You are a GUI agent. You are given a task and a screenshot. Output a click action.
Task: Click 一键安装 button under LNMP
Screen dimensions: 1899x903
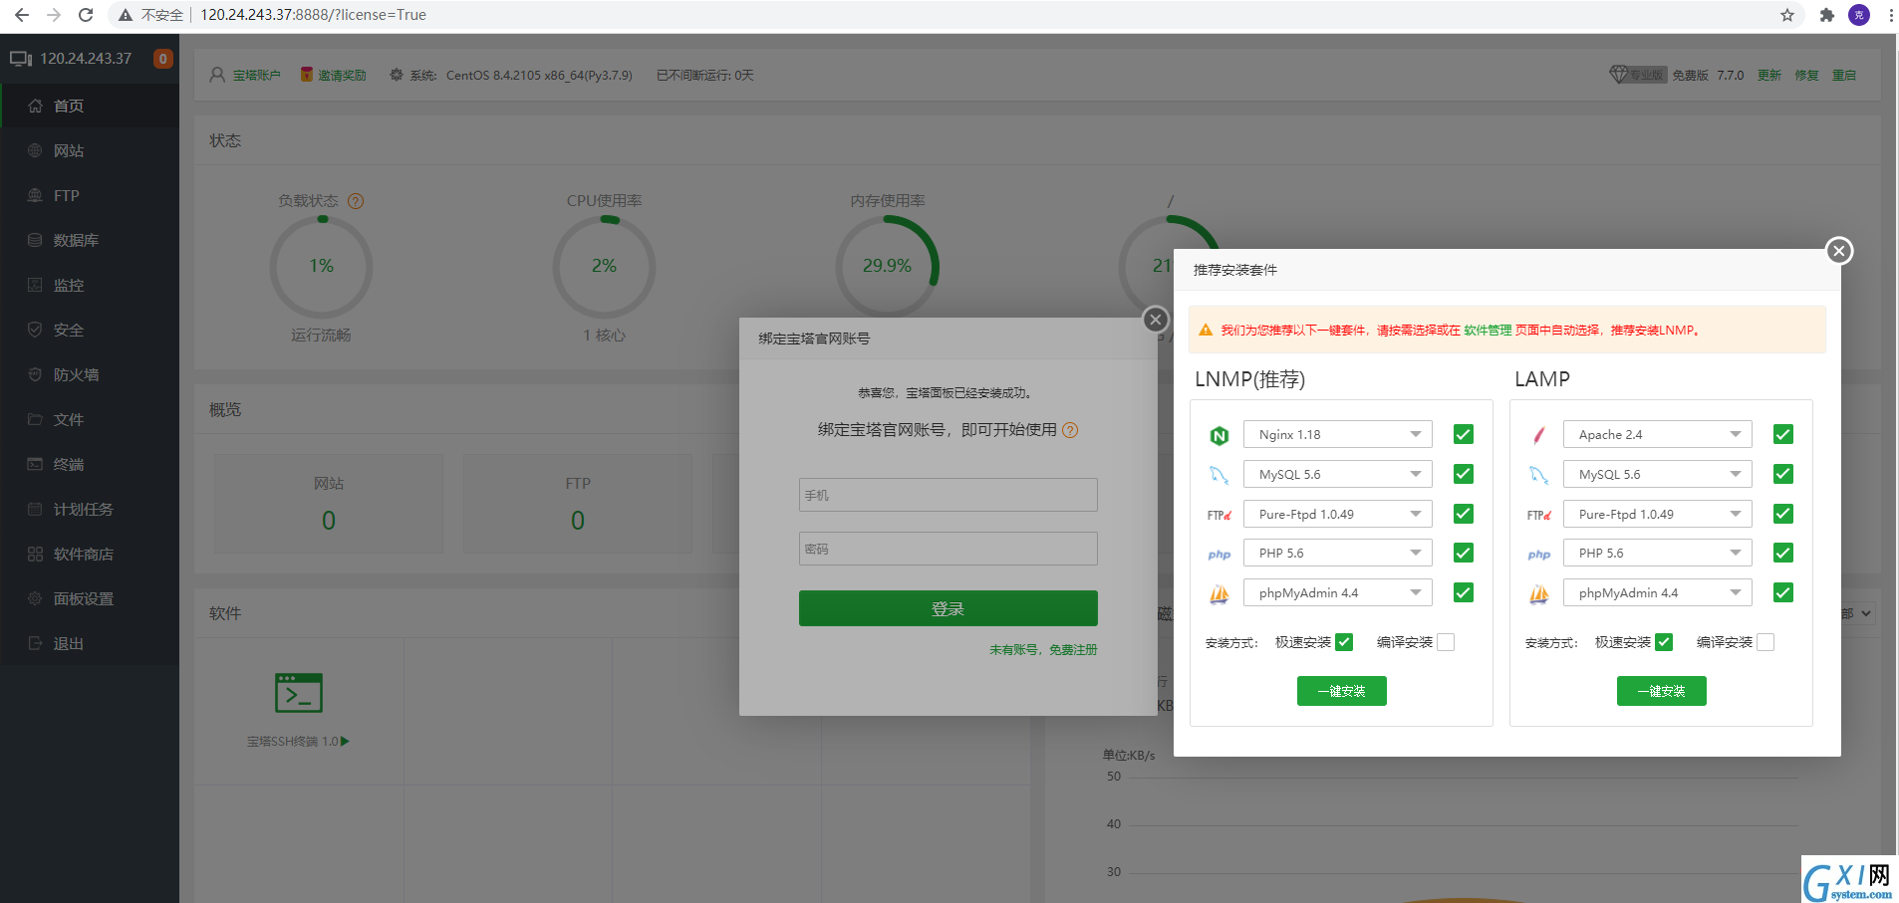(1341, 691)
